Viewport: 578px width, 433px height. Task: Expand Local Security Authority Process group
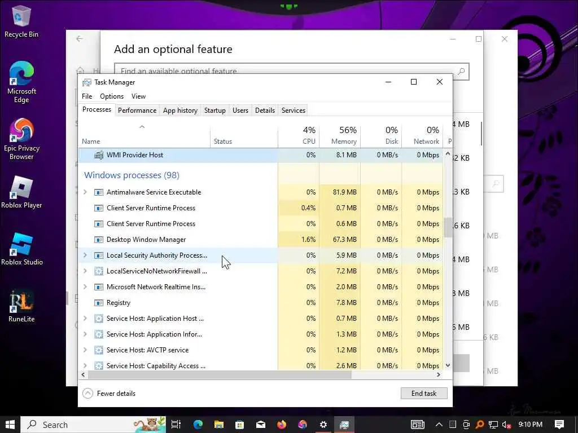(85, 255)
